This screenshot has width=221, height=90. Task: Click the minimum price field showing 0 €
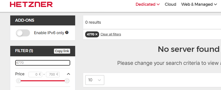pyautogui.click(x=35, y=74)
